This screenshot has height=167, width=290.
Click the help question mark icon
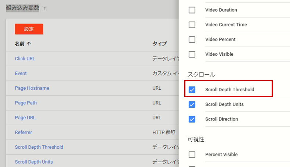click(x=44, y=8)
